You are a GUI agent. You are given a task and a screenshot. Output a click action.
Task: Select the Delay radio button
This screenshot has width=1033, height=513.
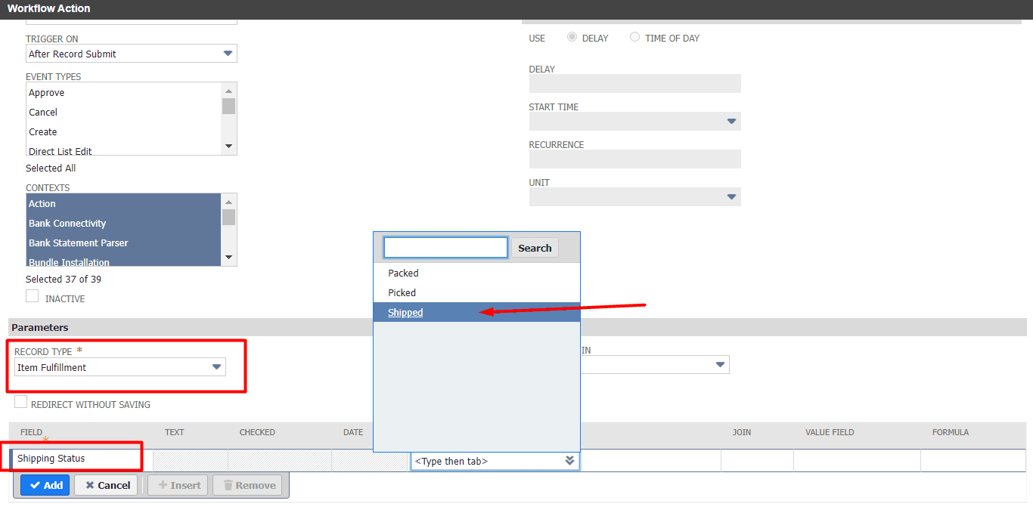coord(572,37)
